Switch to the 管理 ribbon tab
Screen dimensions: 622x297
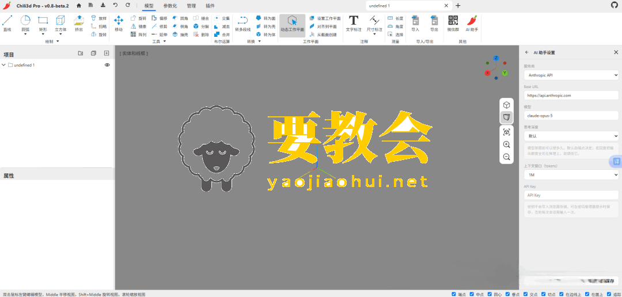(191, 6)
